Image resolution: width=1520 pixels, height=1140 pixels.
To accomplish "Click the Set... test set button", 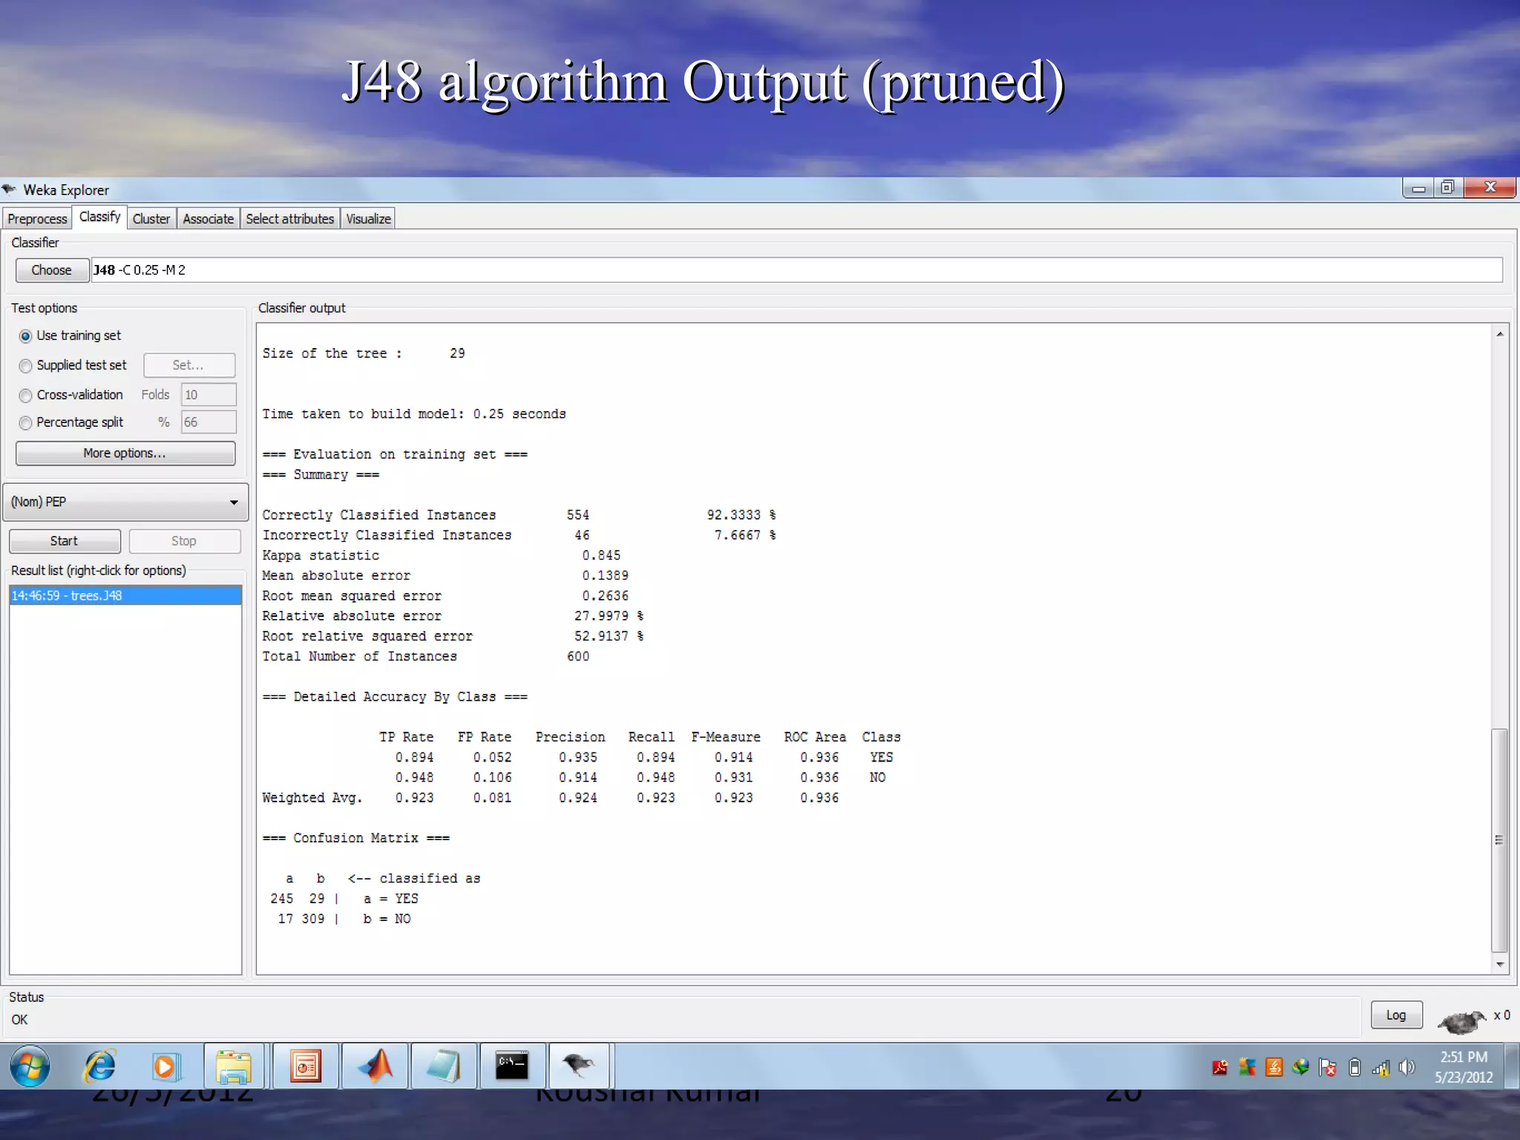I will click(x=189, y=365).
